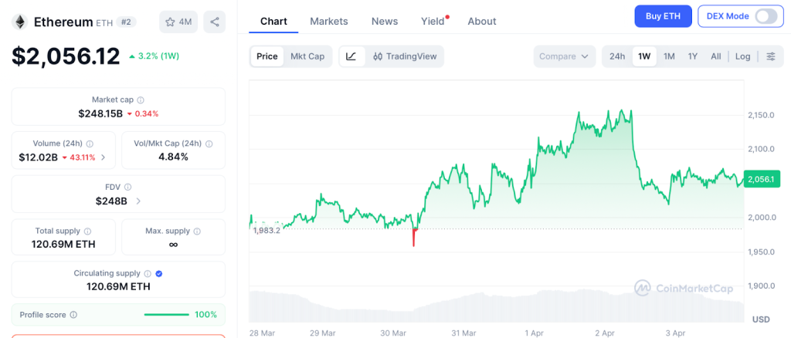Click the Buy ETH button
Image resolution: width=791 pixels, height=338 pixels.
point(663,16)
